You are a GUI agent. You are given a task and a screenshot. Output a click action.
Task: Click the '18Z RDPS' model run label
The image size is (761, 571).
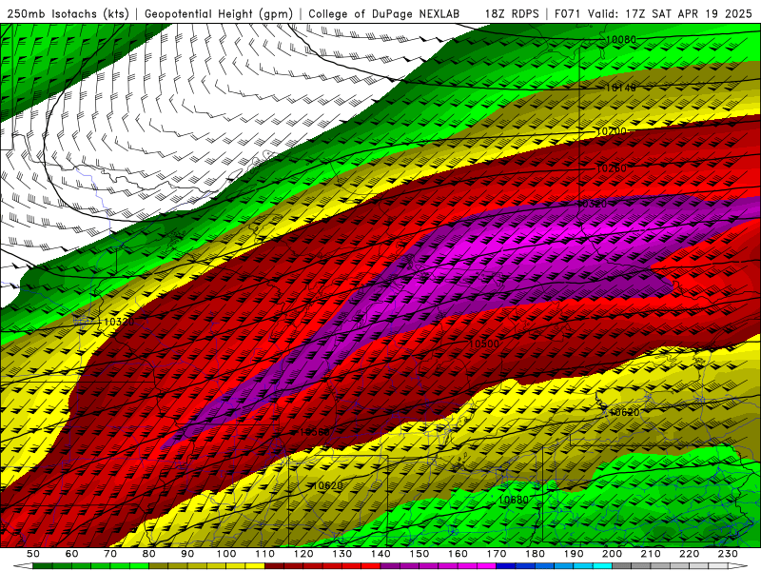click(512, 13)
